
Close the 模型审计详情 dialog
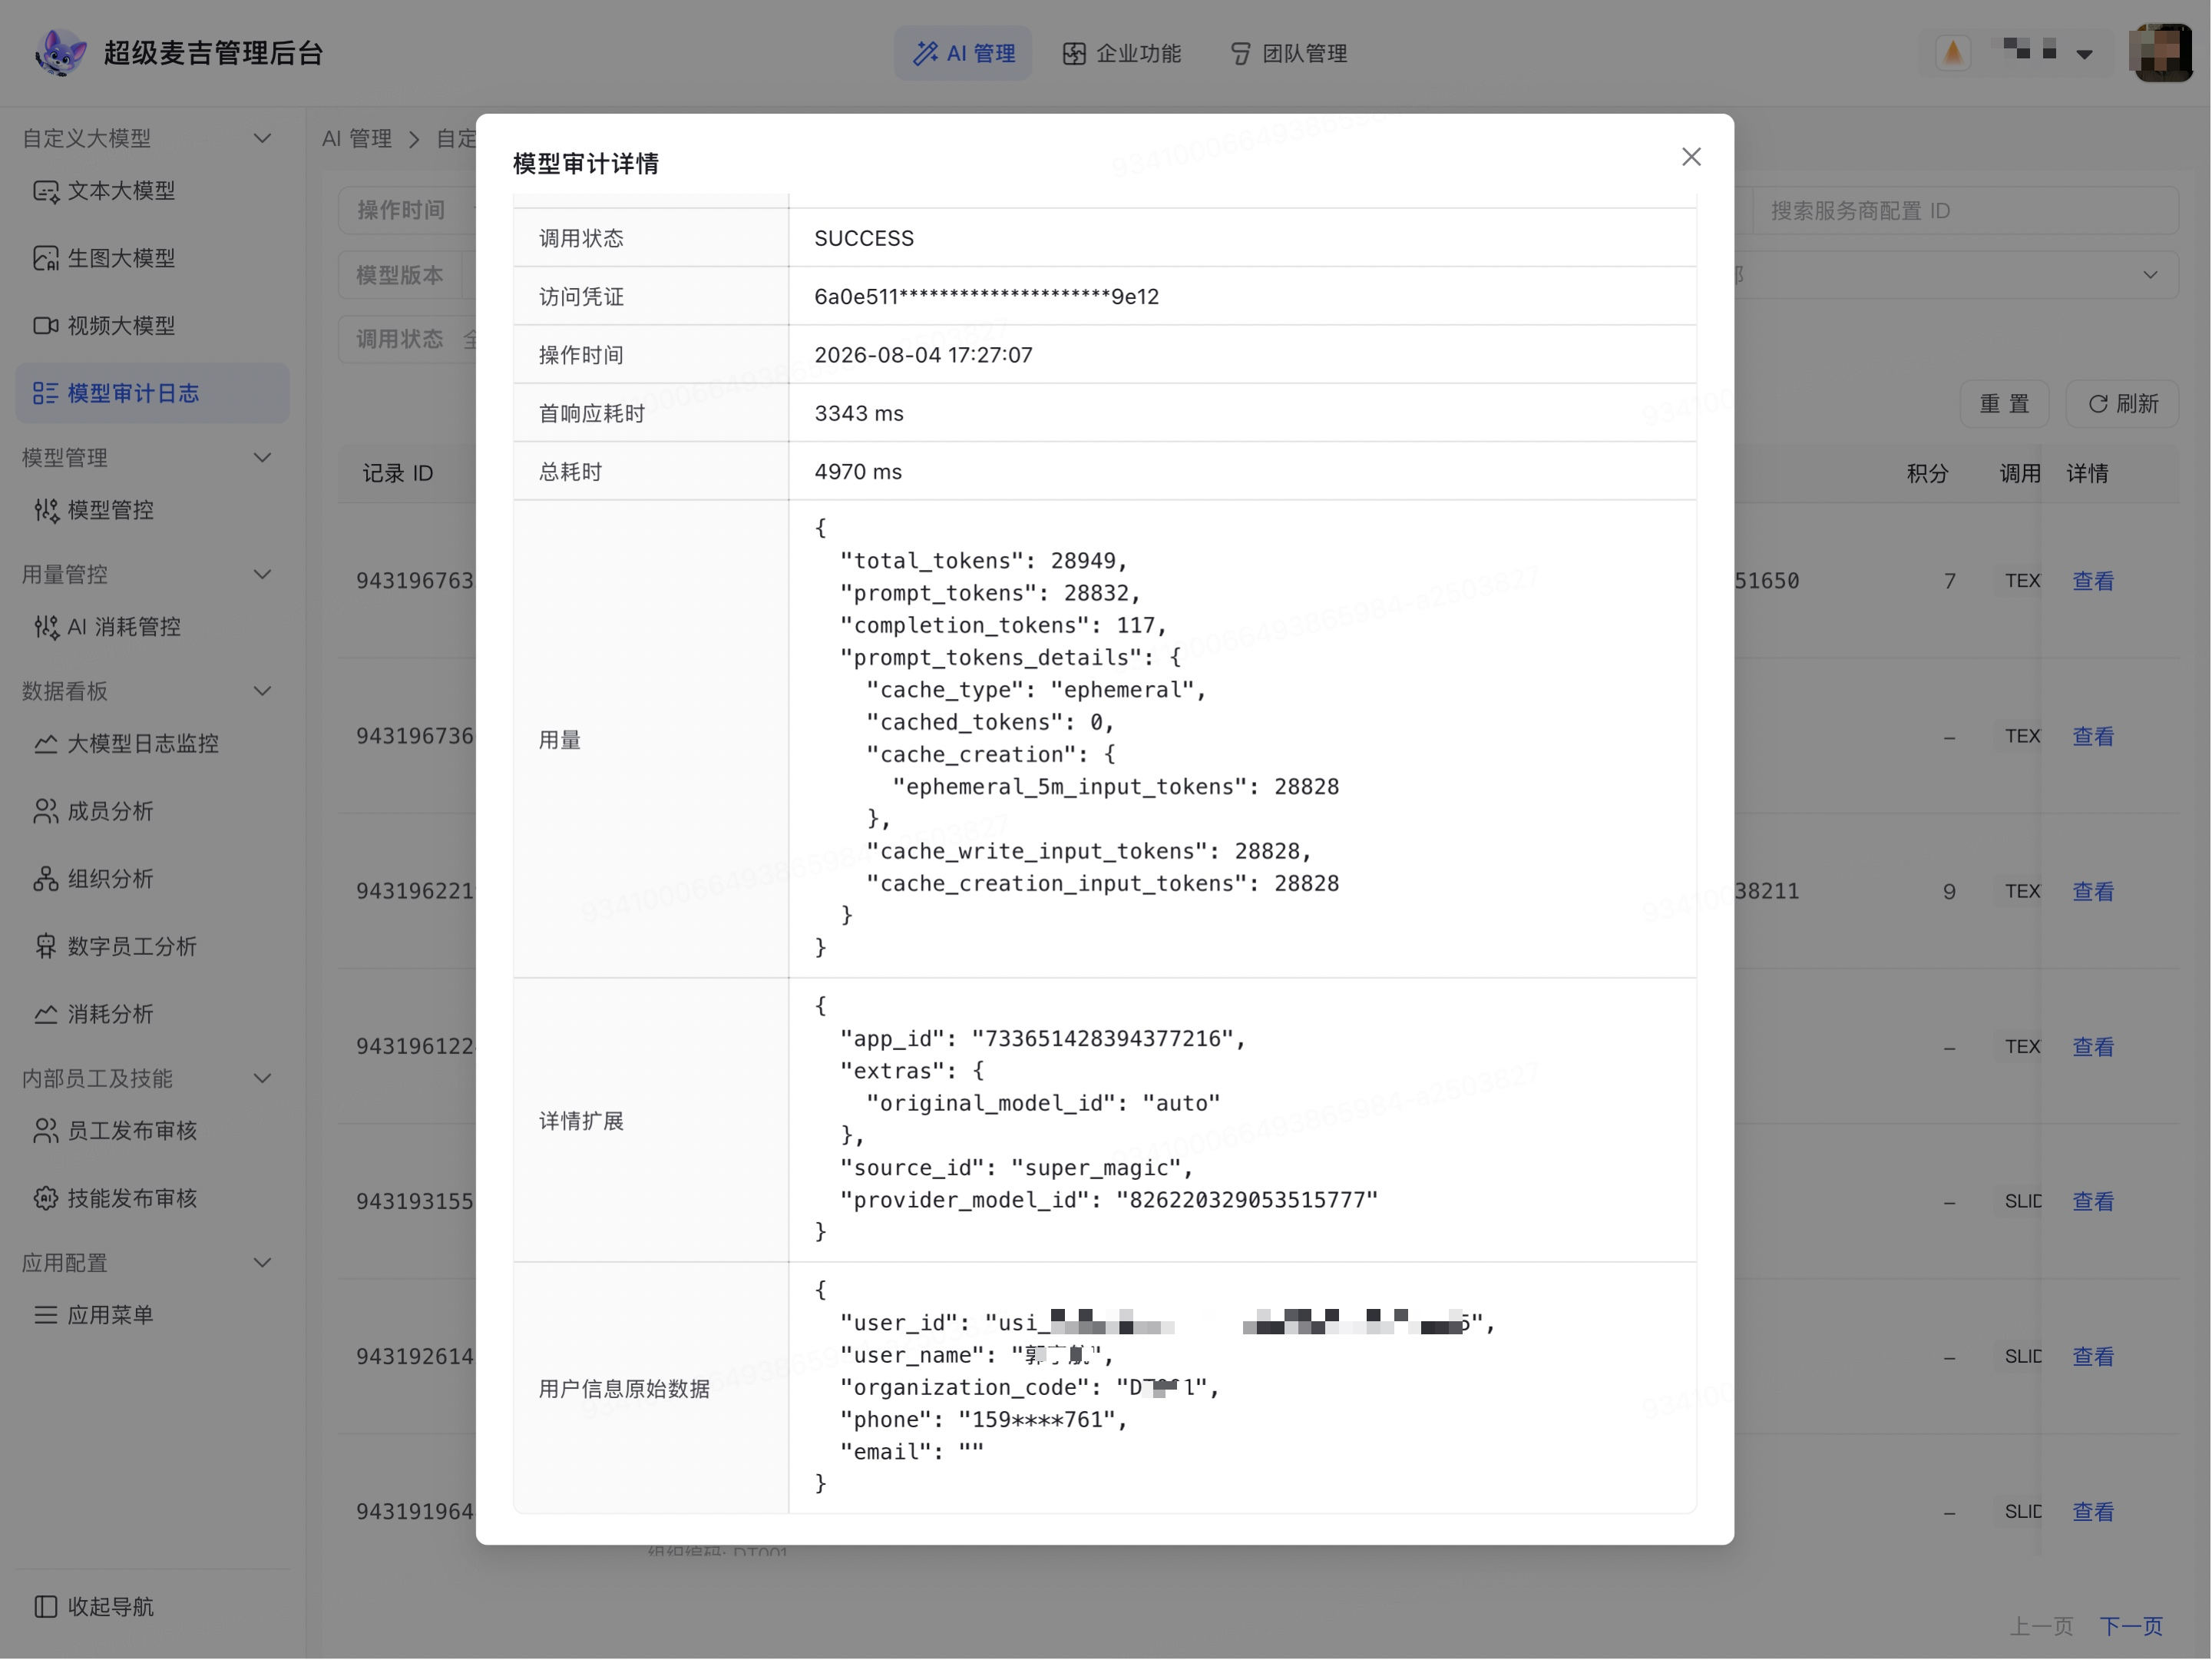click(x=1691, y=157)
